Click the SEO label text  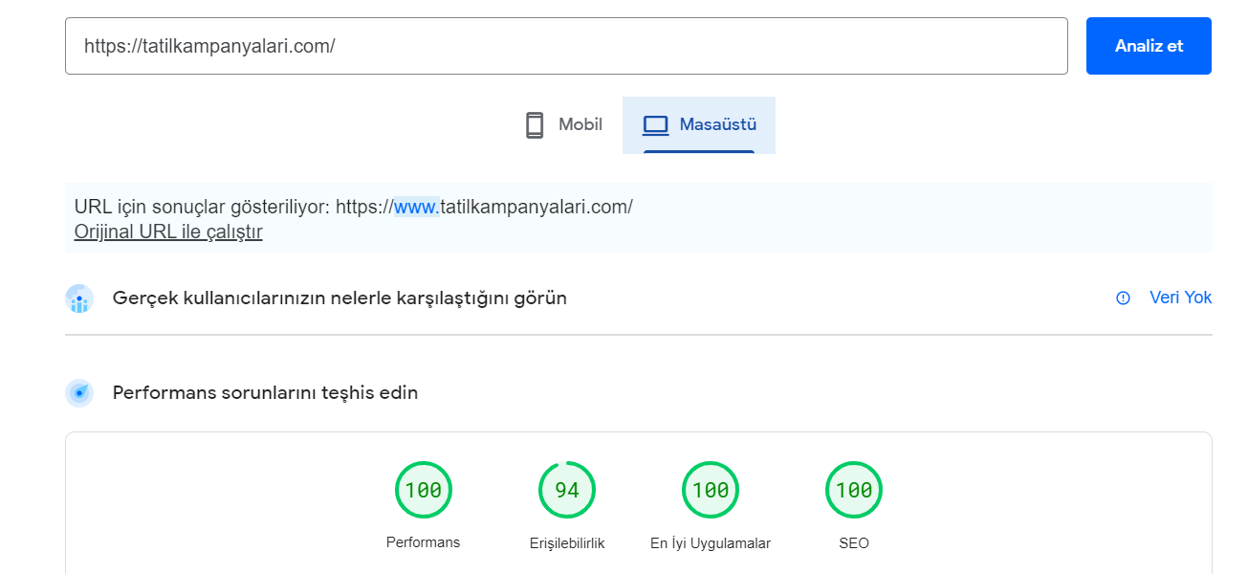point(854,543)
